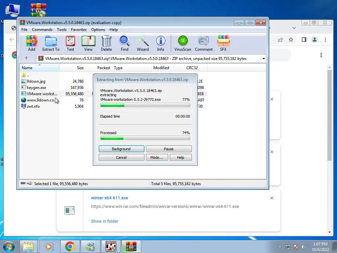Click the Mode... button

pos(157,157)
